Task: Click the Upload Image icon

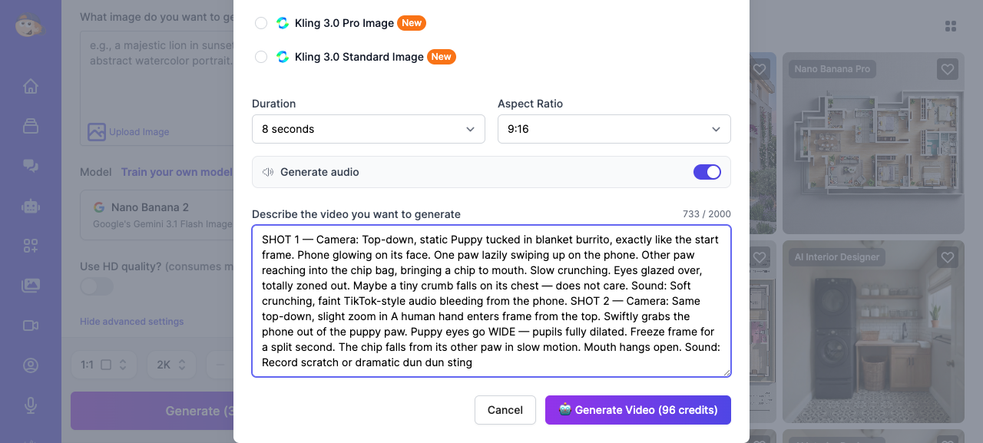Action: click(97, 132)
